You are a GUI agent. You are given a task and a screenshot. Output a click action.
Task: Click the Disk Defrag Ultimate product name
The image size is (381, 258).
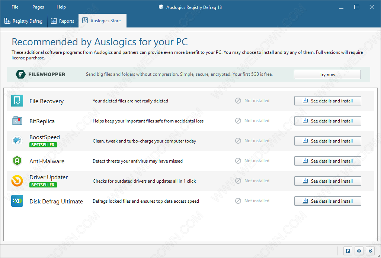coord(56,202)
